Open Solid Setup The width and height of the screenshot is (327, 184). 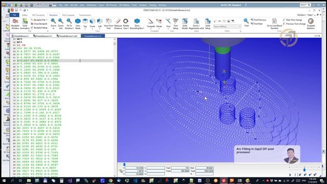(208, 24)
